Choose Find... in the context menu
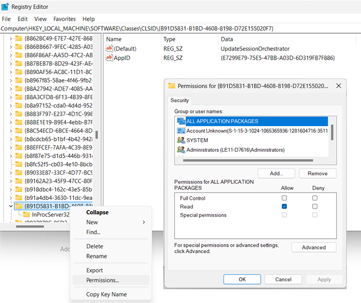The height and width of the screenshot is (303, 361). 111,232
